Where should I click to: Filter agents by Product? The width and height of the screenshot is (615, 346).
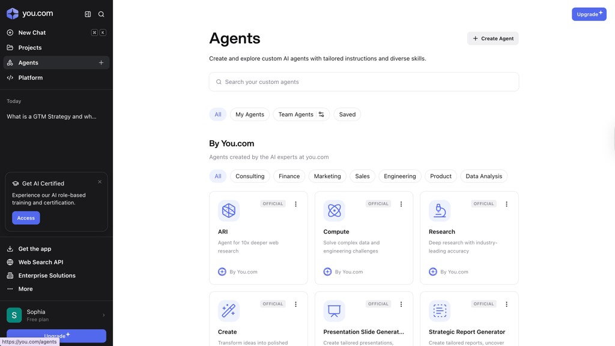(x=441, y=176)
